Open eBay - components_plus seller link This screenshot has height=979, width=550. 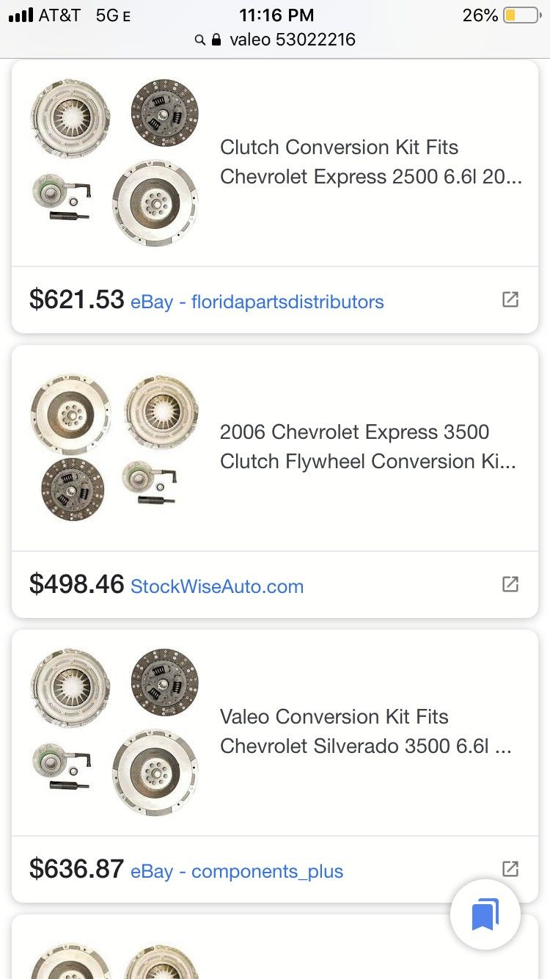[x=236, y=871]
